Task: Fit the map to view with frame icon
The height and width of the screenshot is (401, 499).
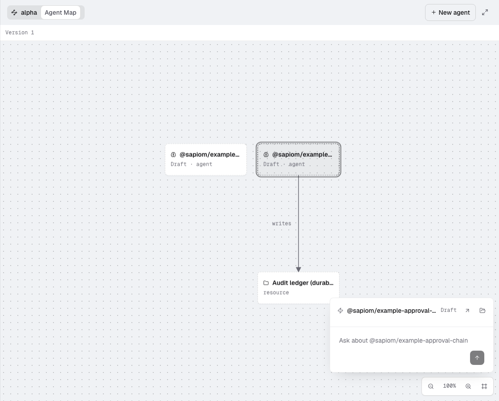Action: (484, 386)
